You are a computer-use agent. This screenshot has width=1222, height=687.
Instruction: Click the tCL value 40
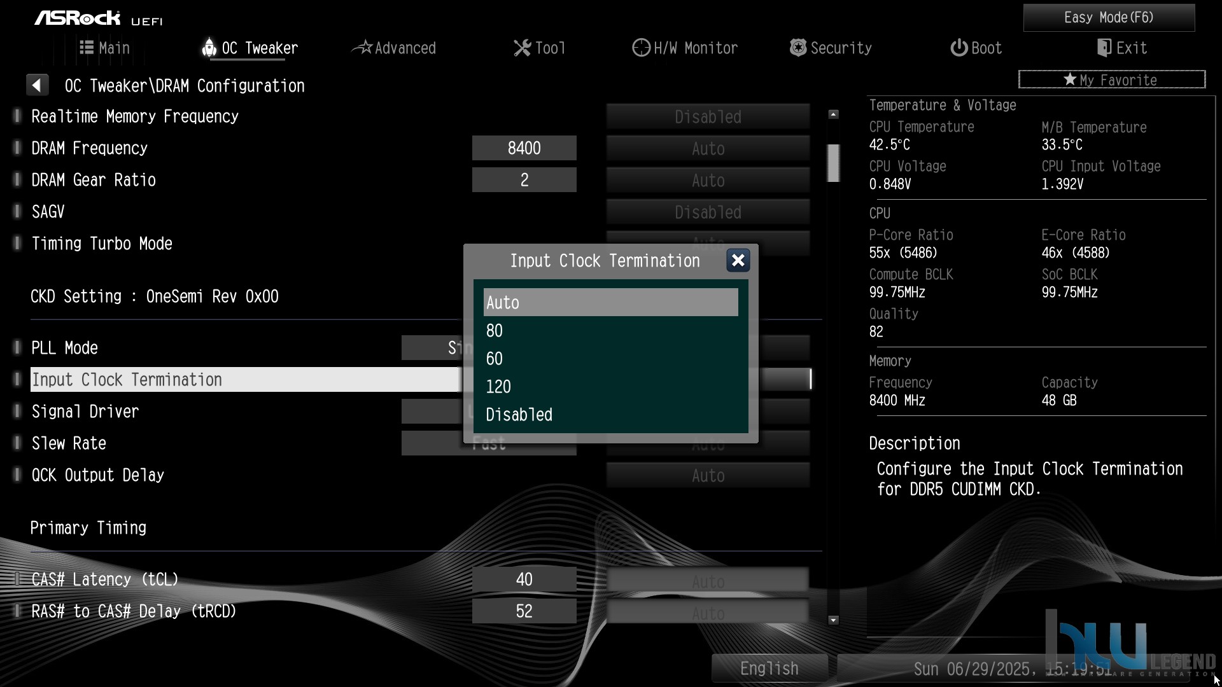click(524, 579)
